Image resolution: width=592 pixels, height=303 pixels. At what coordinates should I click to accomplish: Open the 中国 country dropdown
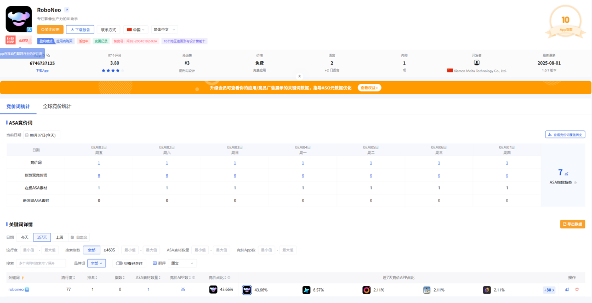pyautogui.click(x=136, y=30)
